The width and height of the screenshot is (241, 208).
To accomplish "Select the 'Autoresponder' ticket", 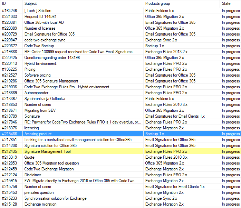I will click(37, 93).
